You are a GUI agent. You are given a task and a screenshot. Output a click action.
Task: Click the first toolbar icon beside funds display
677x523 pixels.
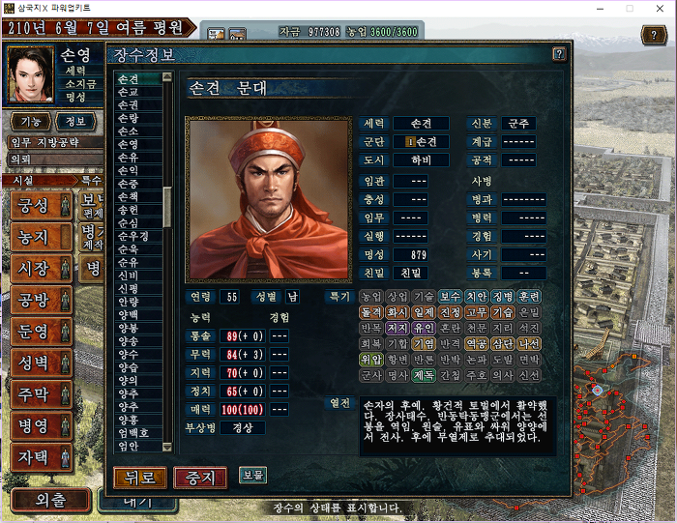coord(216,34)
